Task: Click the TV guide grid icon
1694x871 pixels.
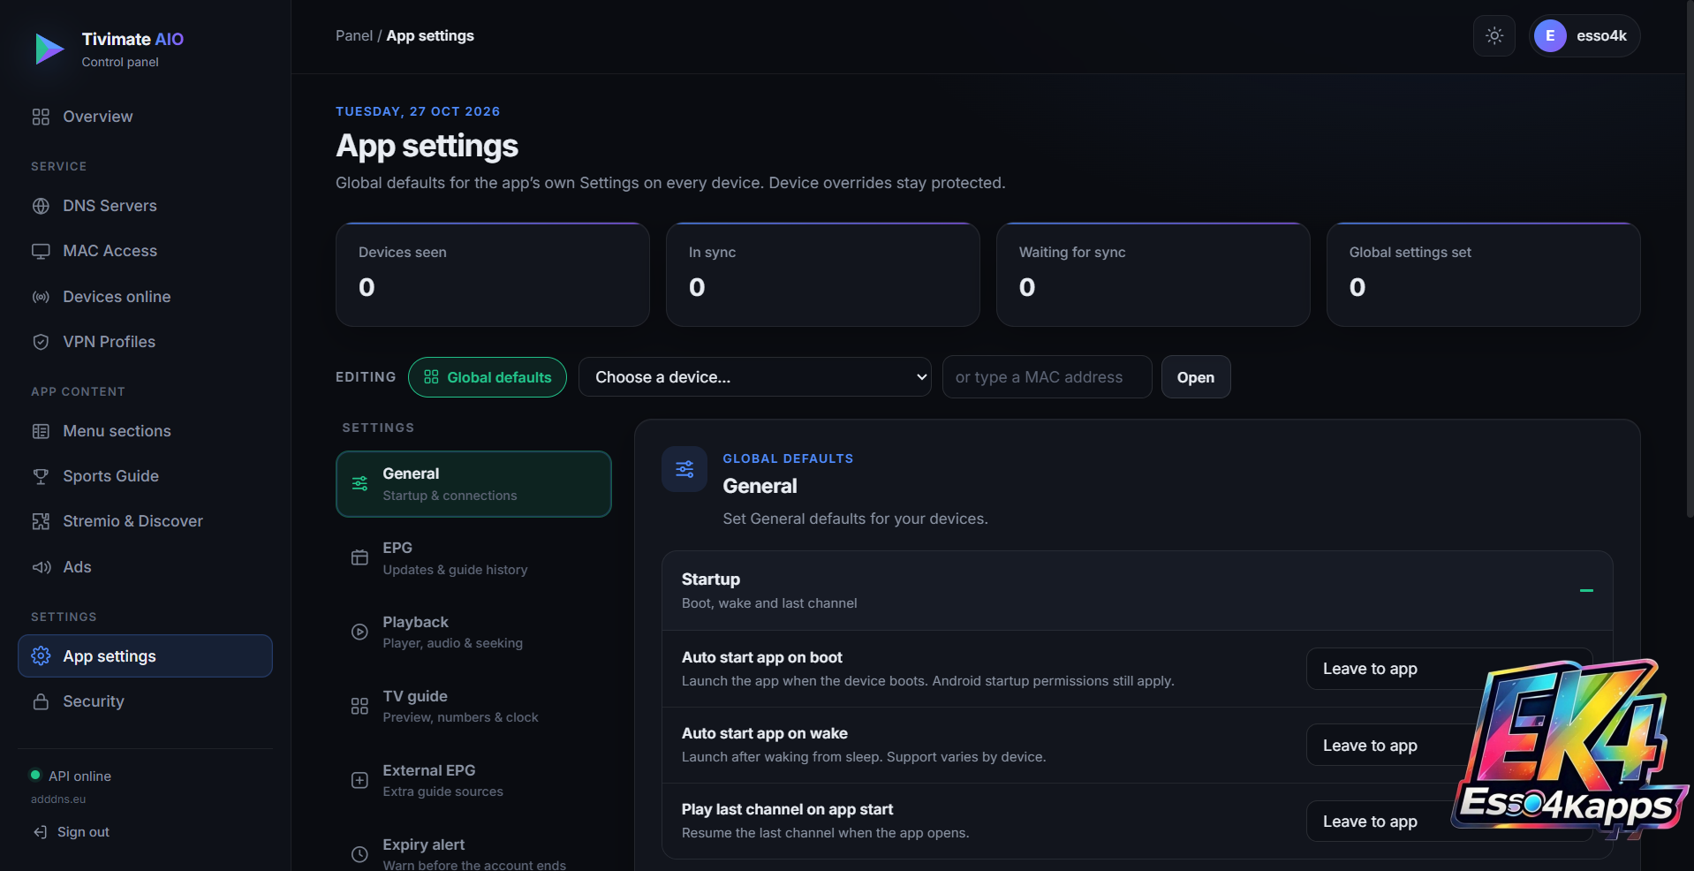Action: [359, 706]
